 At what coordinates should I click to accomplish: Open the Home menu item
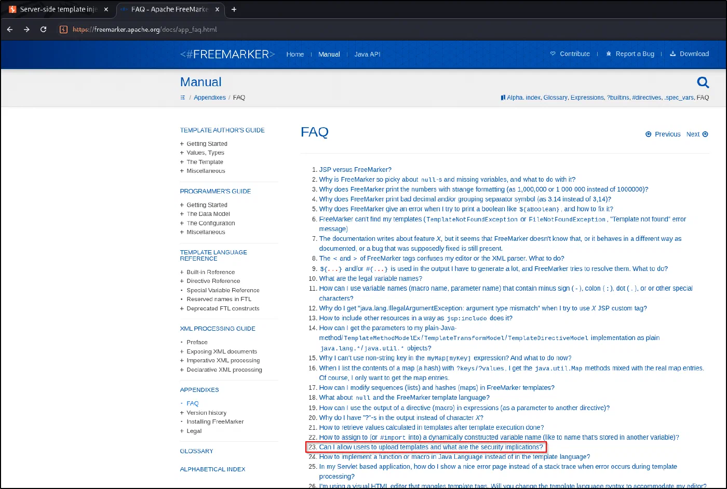(295, 54)
